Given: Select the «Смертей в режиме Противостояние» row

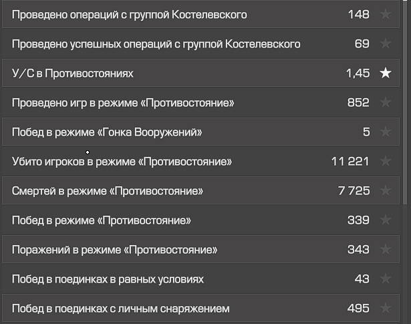Looking at the screenshot, I should point(200,190).
